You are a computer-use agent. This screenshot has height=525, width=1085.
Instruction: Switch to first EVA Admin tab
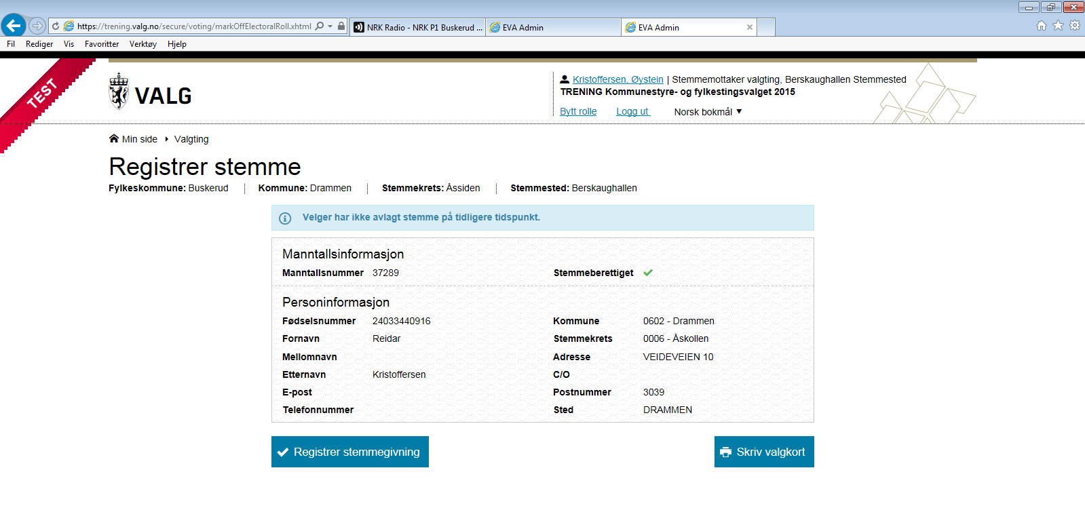[553, 27]
